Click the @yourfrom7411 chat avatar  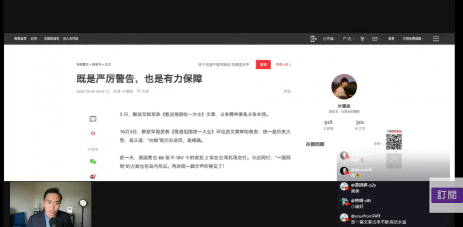(344, 217)
